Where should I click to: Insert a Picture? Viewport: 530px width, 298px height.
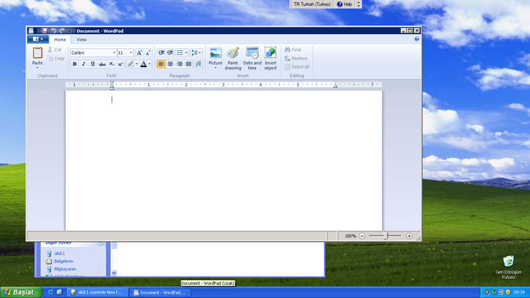[215, 55]
